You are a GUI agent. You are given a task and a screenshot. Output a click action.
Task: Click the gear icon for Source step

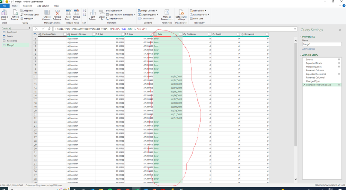coord(339,60)
